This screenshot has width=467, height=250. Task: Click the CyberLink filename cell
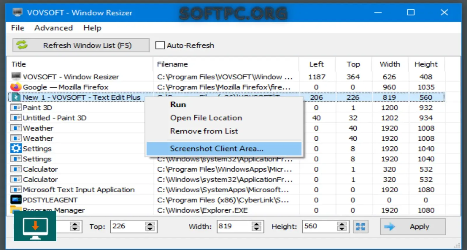click(223, 200)
